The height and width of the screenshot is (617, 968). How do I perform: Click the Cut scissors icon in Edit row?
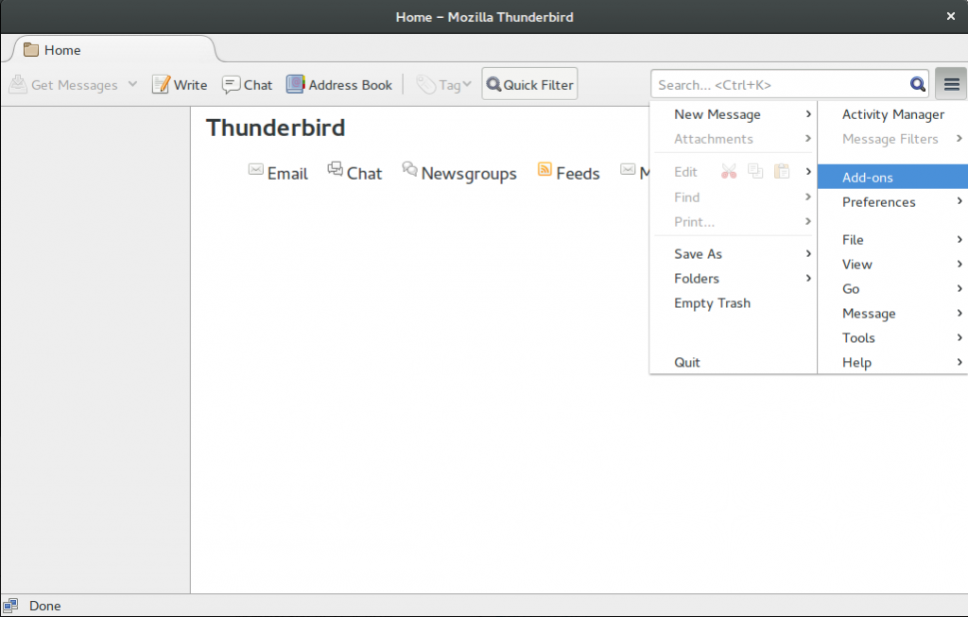pyautogui.click(x=729, y=172)
